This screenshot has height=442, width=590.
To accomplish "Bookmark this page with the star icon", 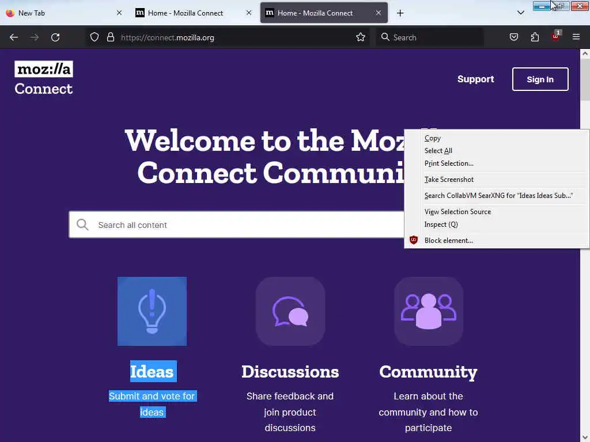I will coord(361,37).
